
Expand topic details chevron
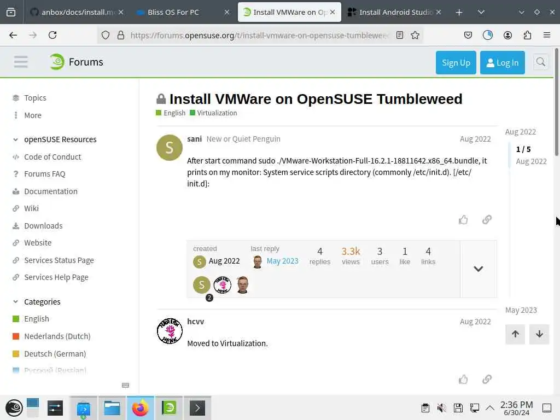[x=478, y=269]
